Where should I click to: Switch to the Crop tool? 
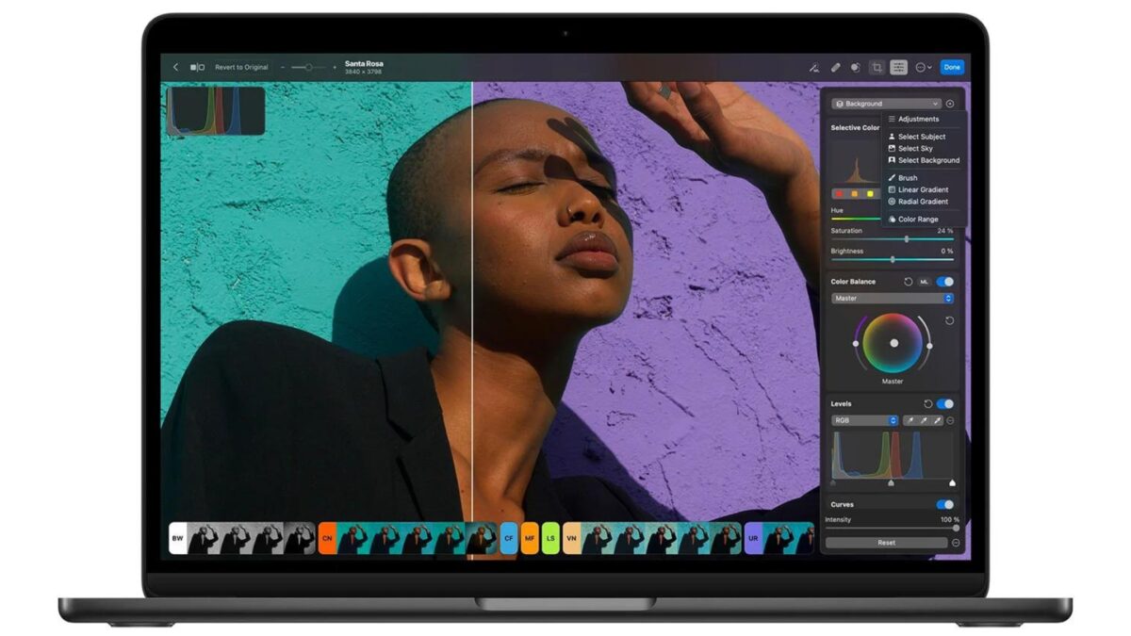[x=877, y=67]
